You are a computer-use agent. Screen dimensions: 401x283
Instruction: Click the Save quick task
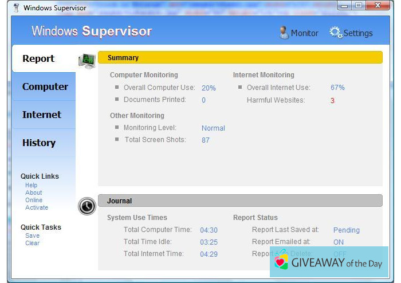[x=32, y=235]
